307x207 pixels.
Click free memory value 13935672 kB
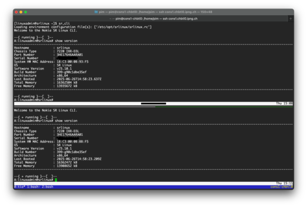pos(67,86)
